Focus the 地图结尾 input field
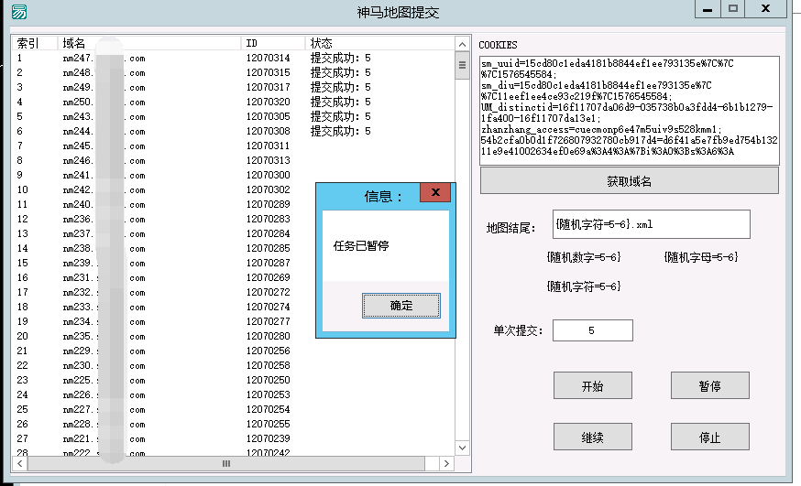 tap(652, 224)
